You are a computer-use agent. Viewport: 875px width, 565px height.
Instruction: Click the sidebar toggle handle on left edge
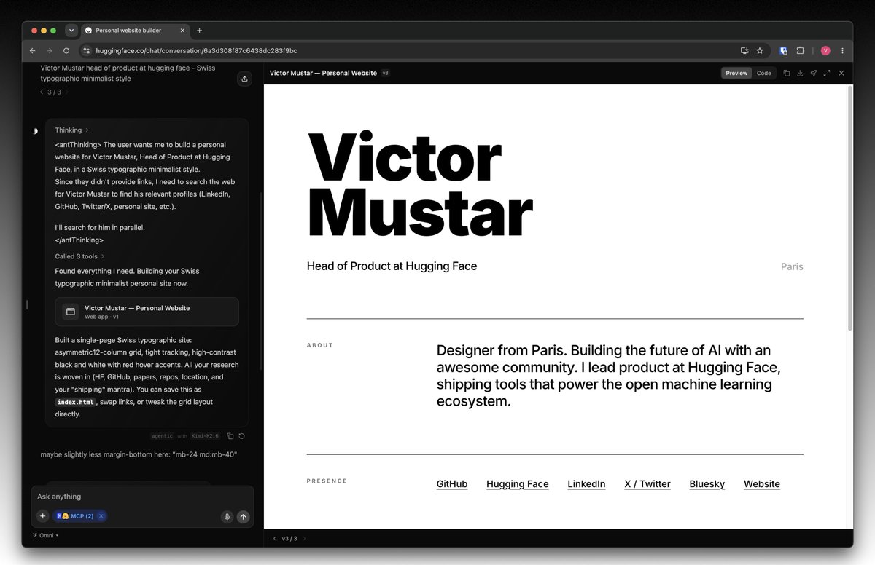point(27,304)
